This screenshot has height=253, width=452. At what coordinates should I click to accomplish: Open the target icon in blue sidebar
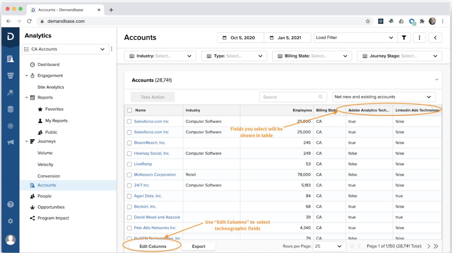[10, 126]
